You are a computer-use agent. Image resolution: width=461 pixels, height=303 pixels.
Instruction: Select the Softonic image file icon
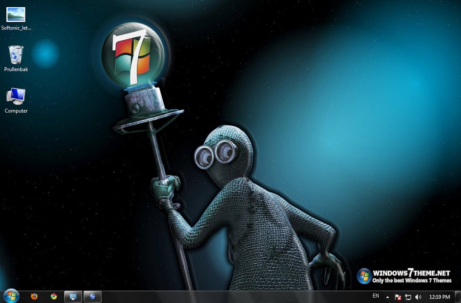coord(16,15)
